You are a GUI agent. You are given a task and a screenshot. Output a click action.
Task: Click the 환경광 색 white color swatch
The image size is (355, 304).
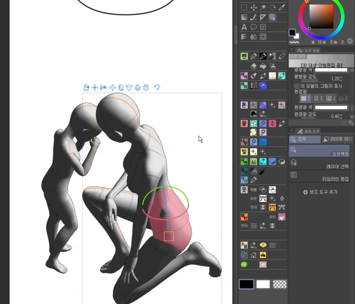pos(331,108)
